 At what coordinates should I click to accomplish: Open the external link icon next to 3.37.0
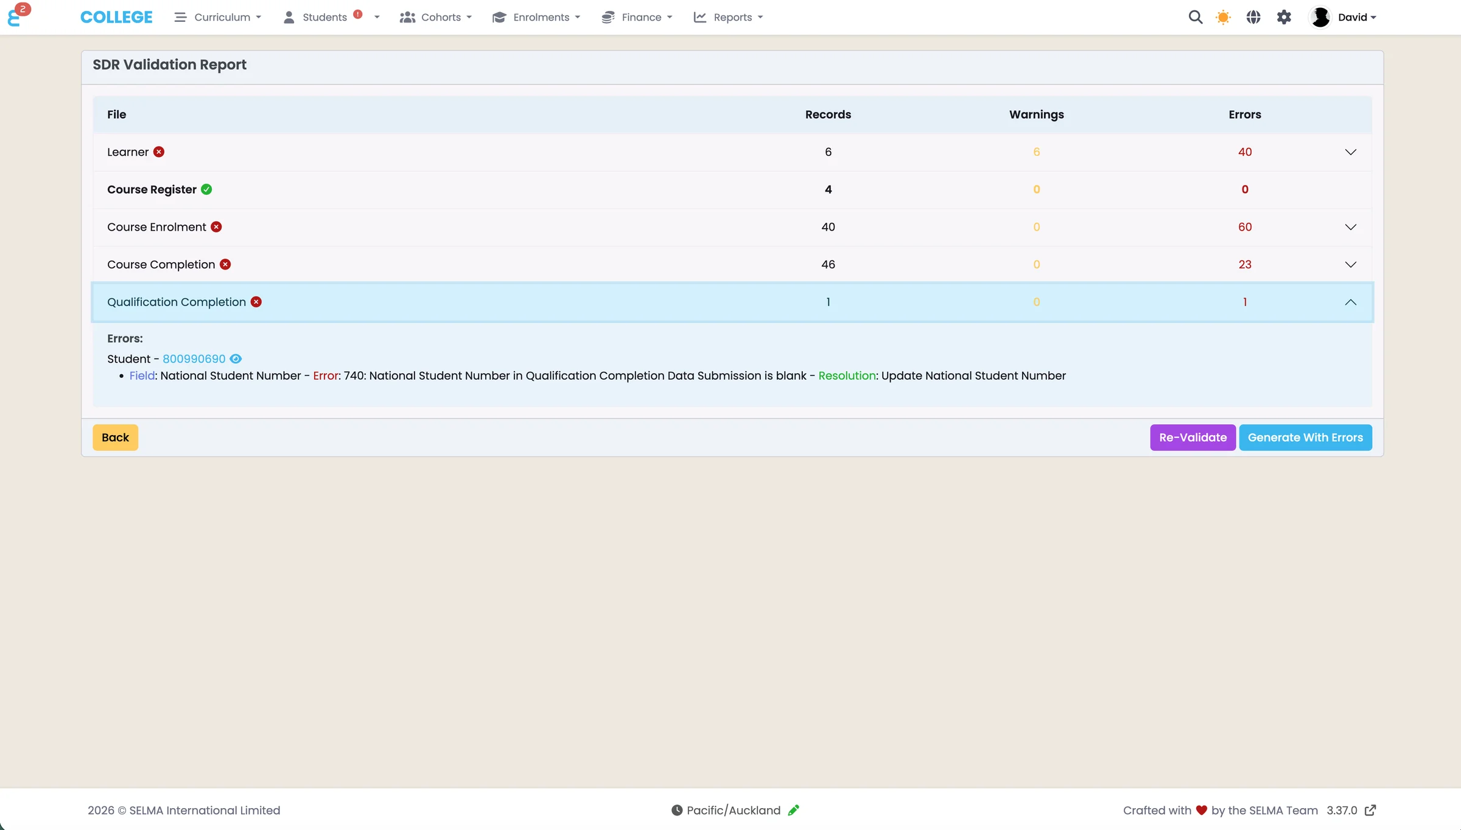tap(1370, 810)
